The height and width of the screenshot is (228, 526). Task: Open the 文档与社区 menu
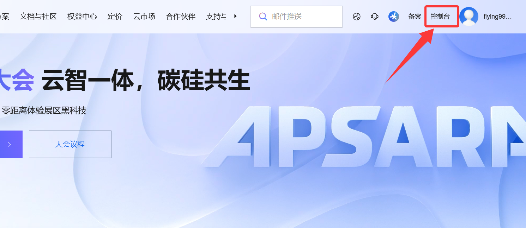click(38, 17)
